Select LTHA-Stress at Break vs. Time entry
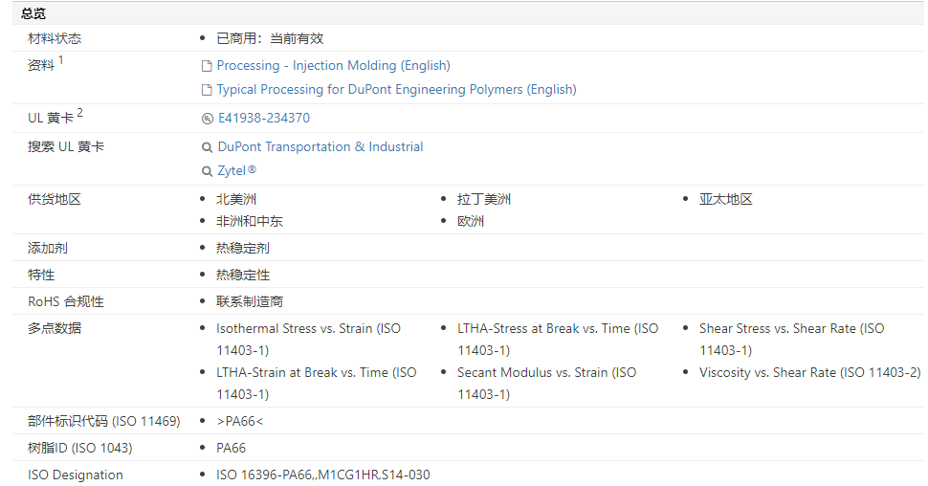This screenshot has height=486, width=928. (x=557, y=329)
